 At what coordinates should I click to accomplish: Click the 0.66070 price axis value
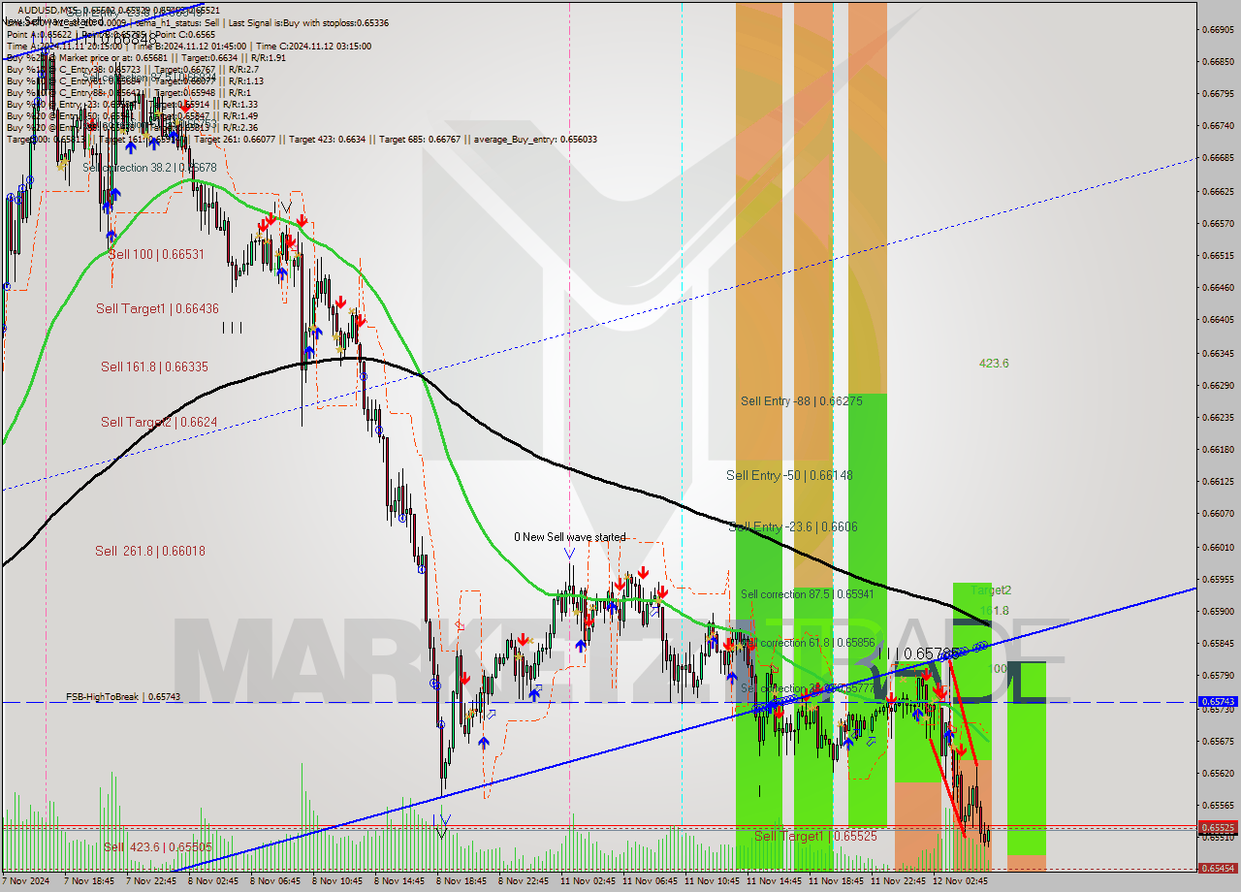[x=1218, y=513]
